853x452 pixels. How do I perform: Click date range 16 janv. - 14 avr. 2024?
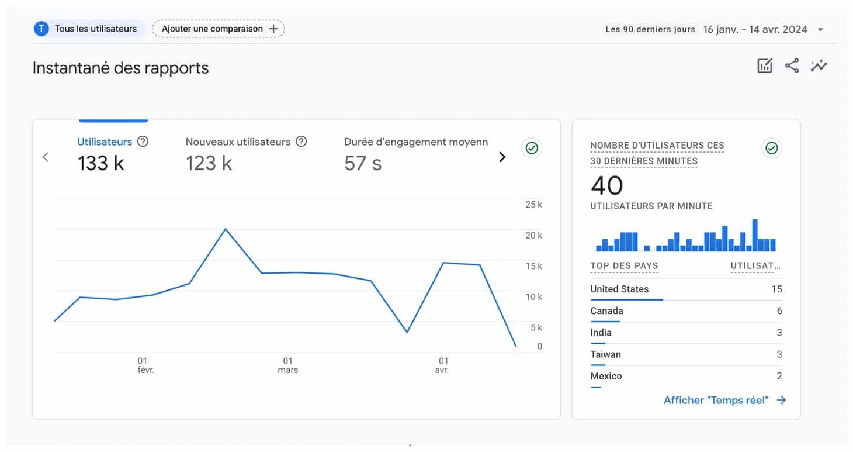pos(755,29)
